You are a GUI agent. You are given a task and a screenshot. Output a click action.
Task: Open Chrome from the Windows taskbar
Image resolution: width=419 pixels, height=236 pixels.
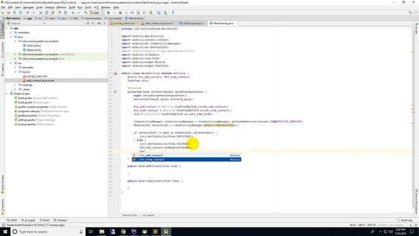[123, 231]
